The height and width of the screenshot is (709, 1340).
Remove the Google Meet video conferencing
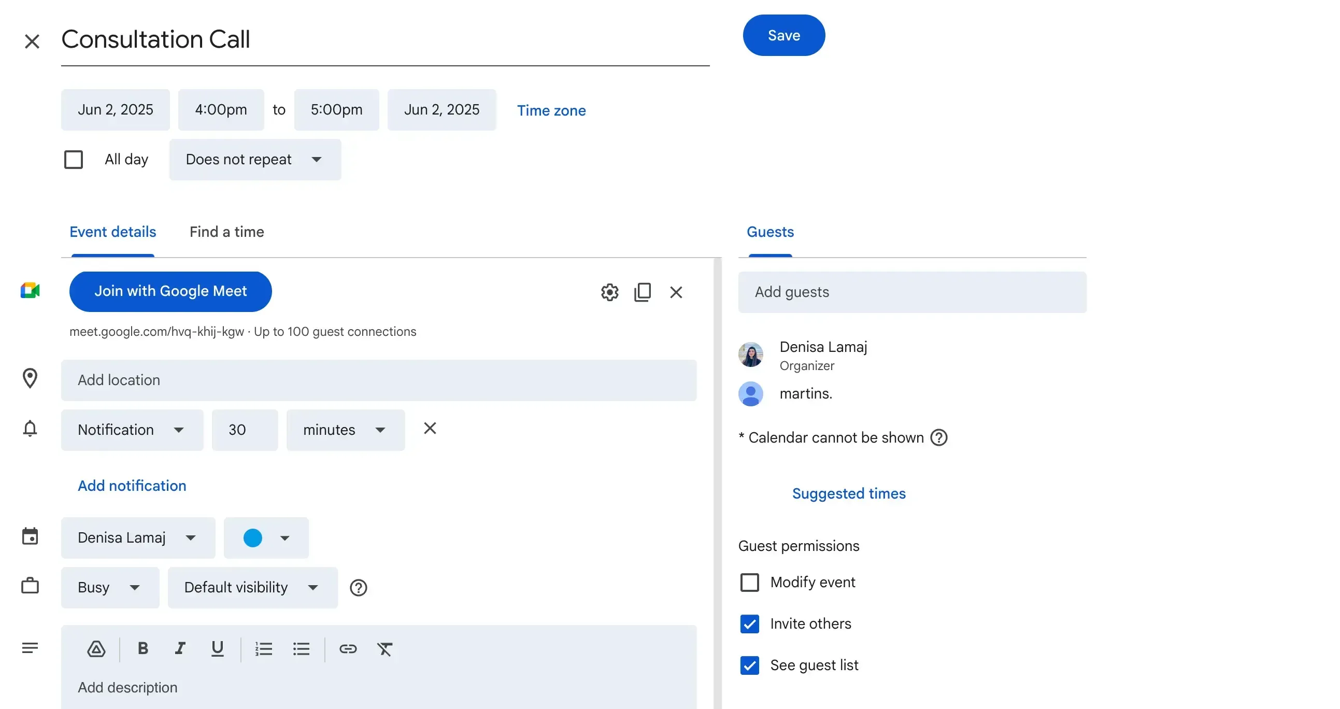point(676,292)
